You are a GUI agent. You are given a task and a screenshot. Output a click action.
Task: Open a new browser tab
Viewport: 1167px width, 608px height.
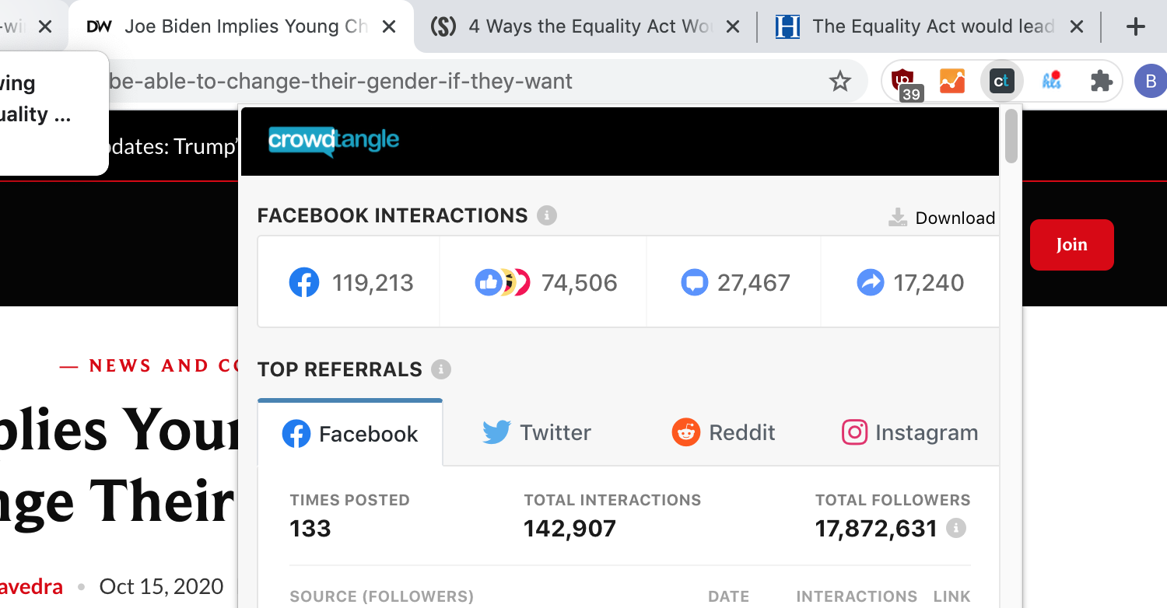(1136, 27)
